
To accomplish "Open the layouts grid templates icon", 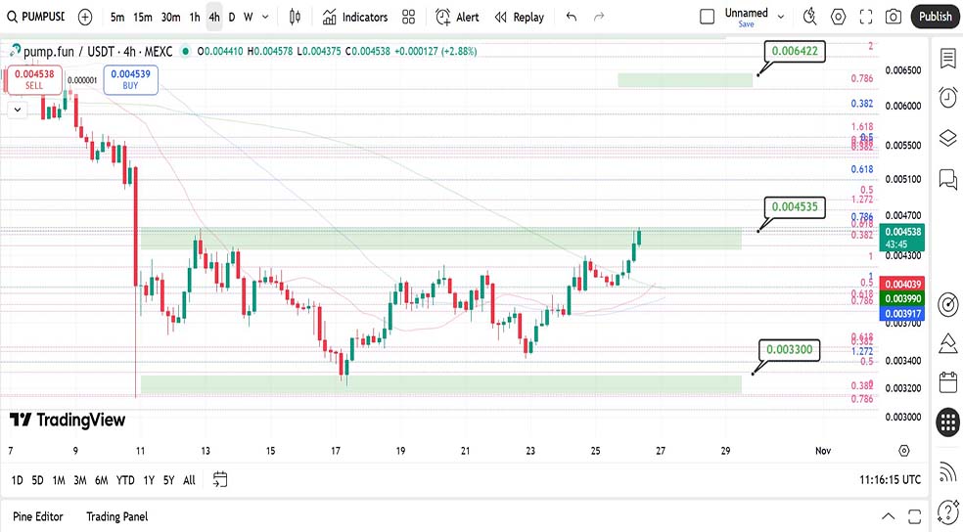I will pyautogui.click(x=408, y=17).
